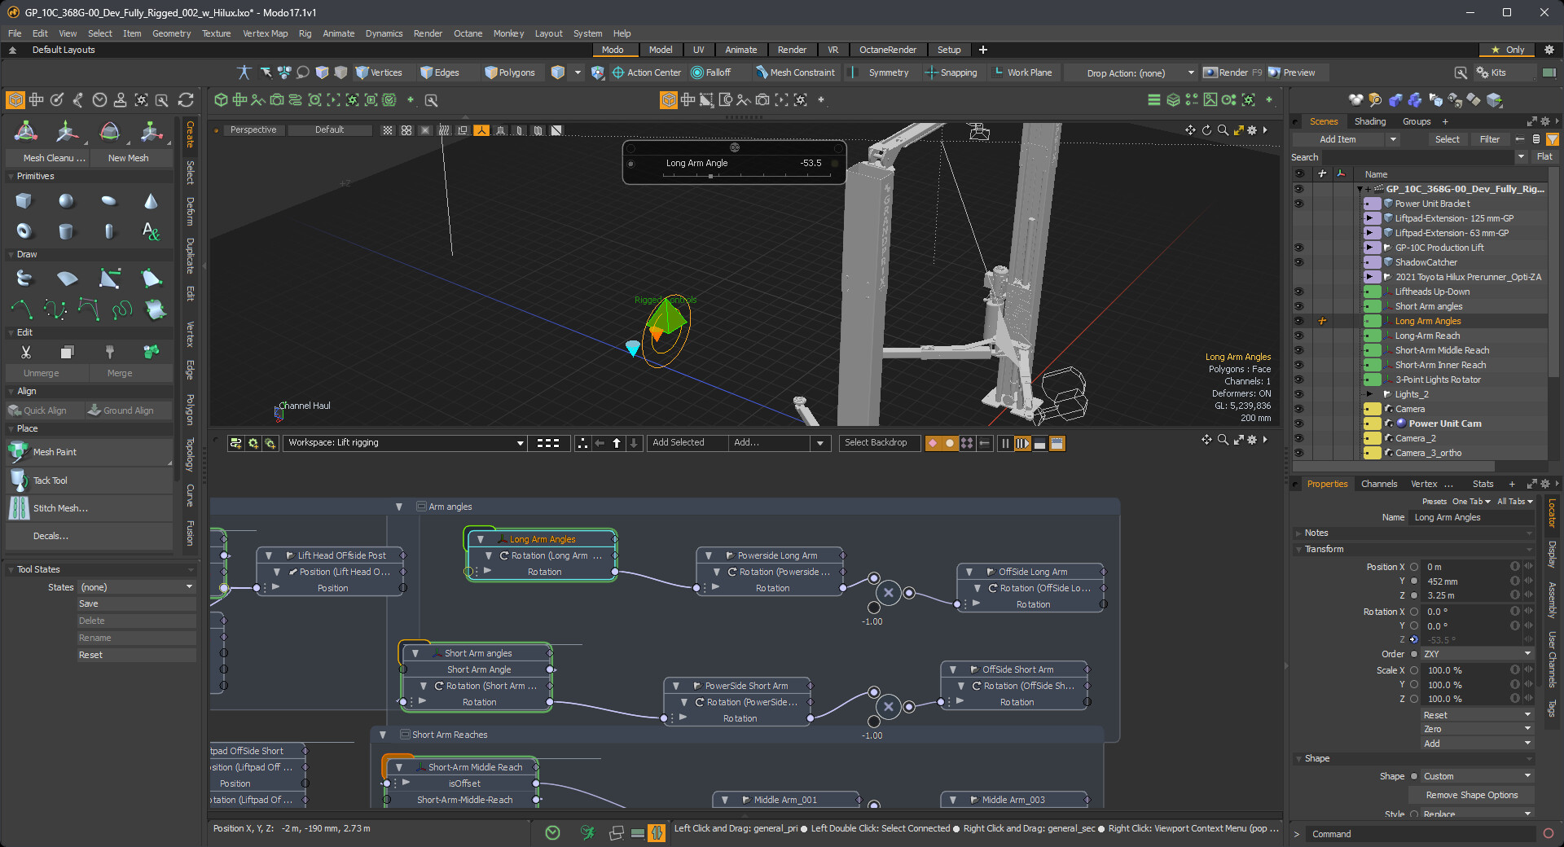Select the Cone primitive tool
The image size is (1564, 847).
pos(151,201)
